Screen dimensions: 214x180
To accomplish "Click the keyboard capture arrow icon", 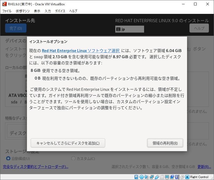I will pos(187,177).
